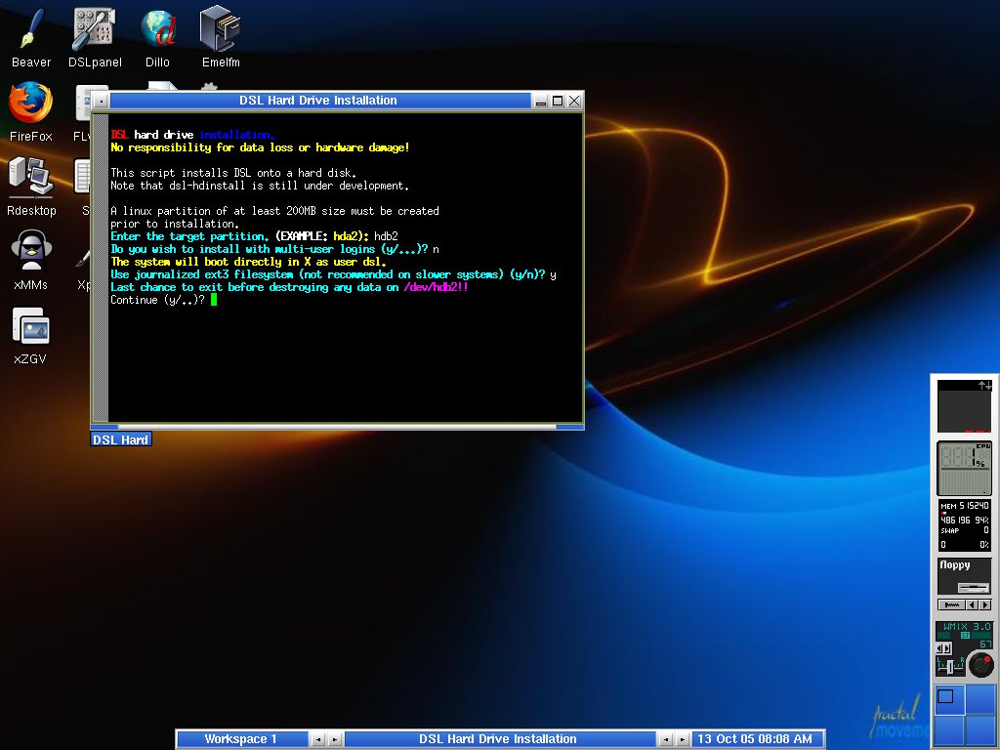Select previous mount device with left arrow

pos(973,604)
